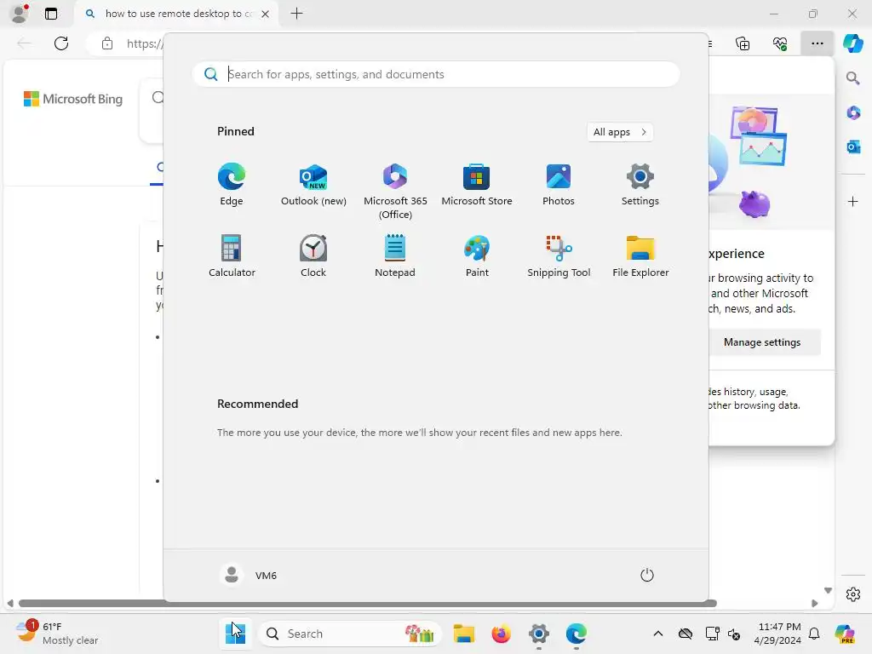Click the taskbar Search box
872x654 pixels.
pyautogui.click(x=350, y=634)
